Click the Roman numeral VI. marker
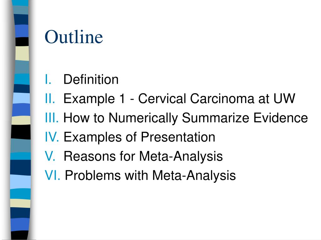Viewport: 321px width, 240px height. coord(53,175)
